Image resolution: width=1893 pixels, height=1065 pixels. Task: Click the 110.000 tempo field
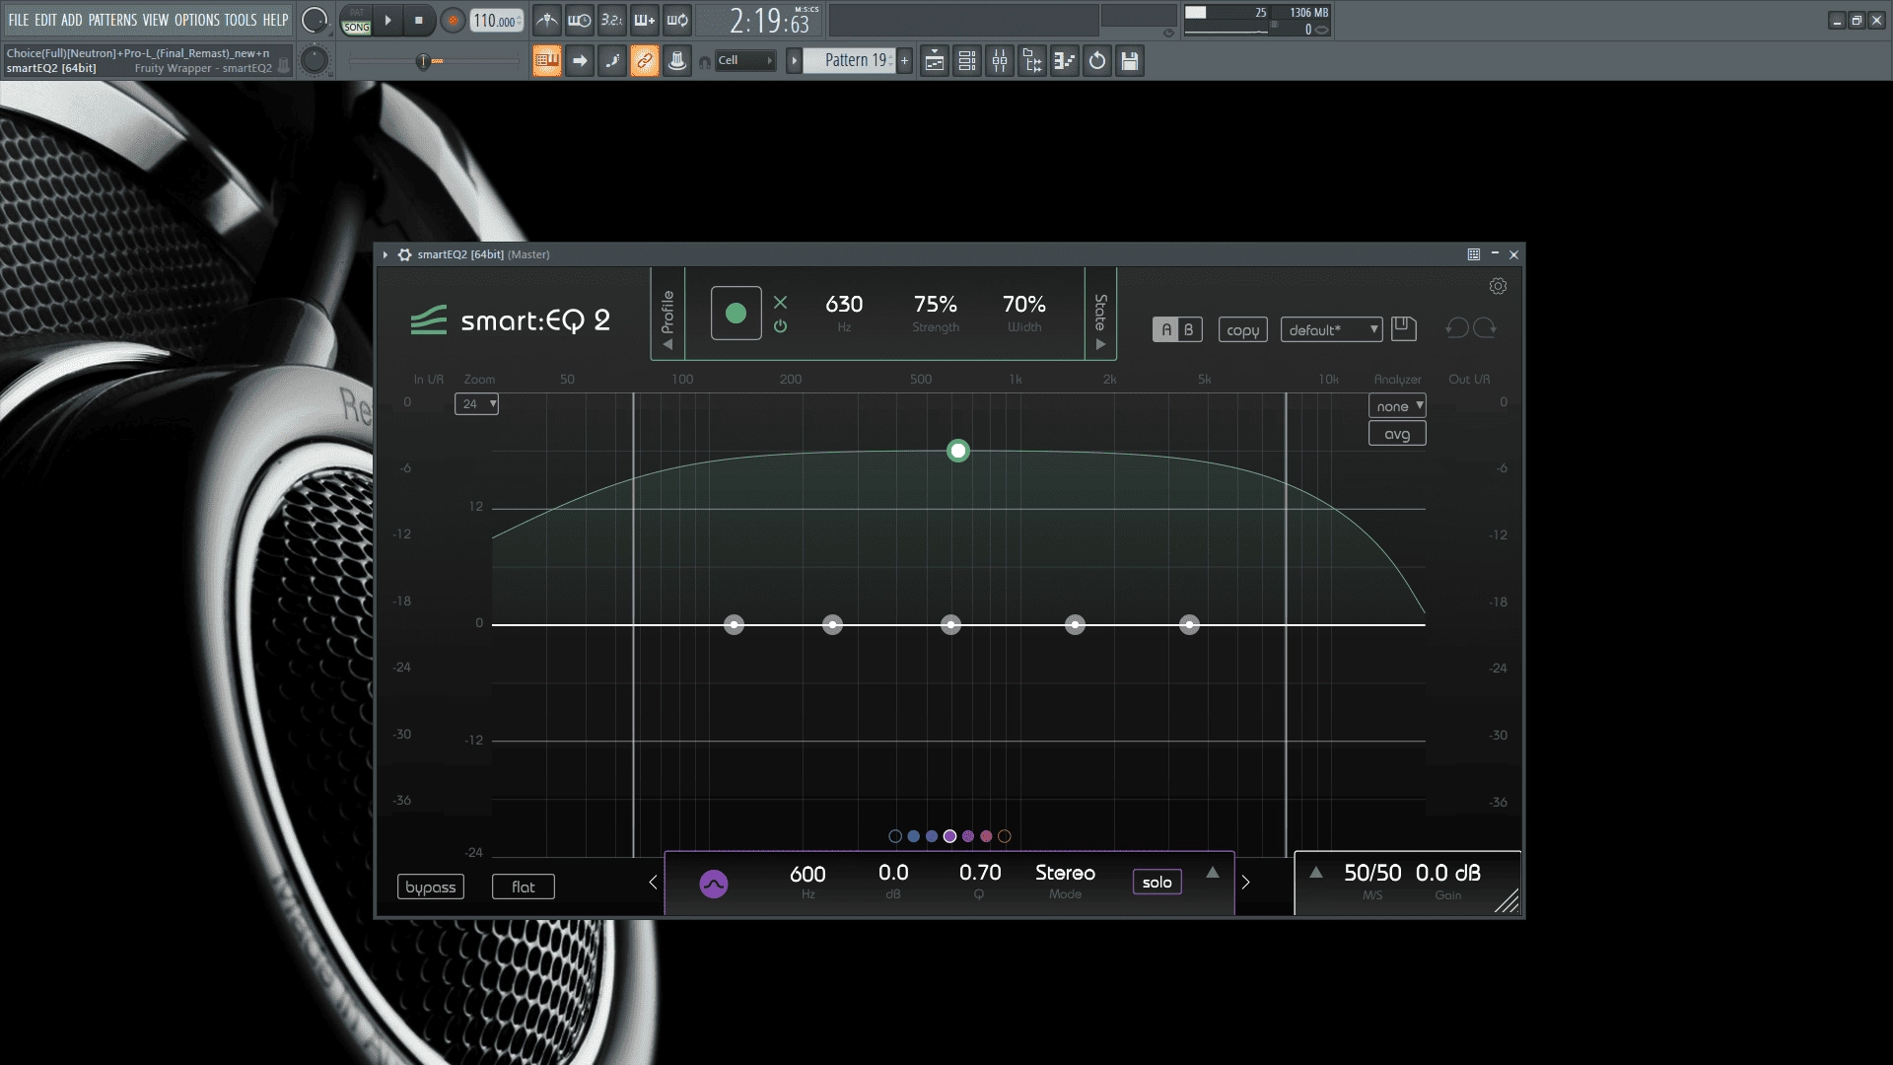(496, 21)
